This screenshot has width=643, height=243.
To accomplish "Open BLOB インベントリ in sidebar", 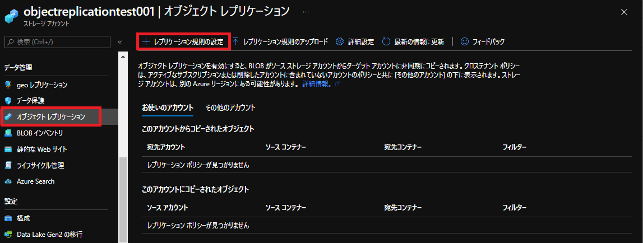I will tap(39, 133).
